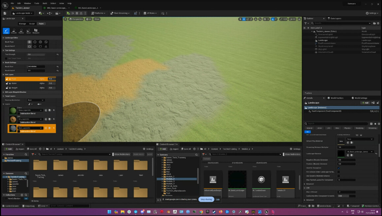Toggle Details property matrix view icon

pyautogui.click(x=371, y=124)
